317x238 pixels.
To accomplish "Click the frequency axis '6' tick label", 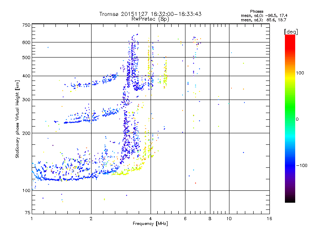I will [x=185, y=219].
